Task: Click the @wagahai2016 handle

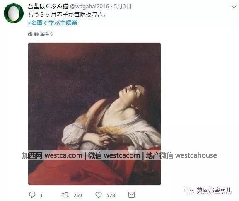Action: (89, 6)
